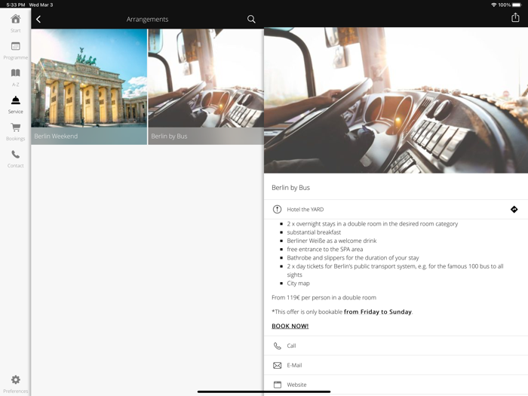
Task: Tap the Contact tab label
Action: [16, 165]
